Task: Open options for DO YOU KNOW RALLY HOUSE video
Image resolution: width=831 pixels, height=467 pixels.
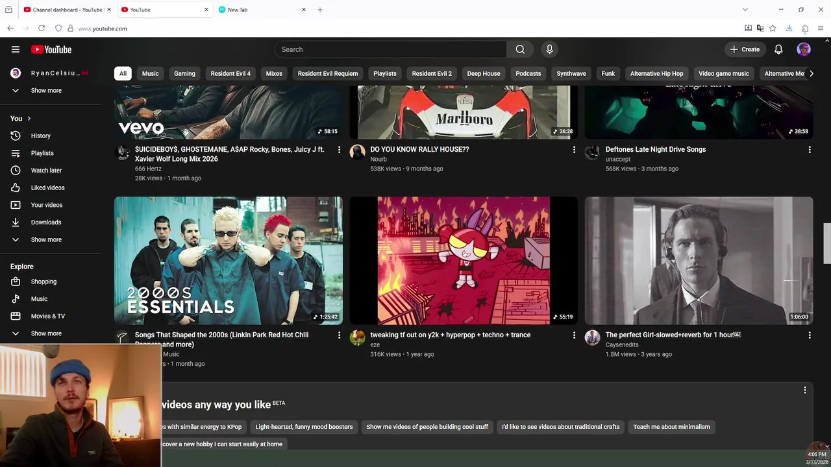Action: pyautogui.click(x=574, y=150)
